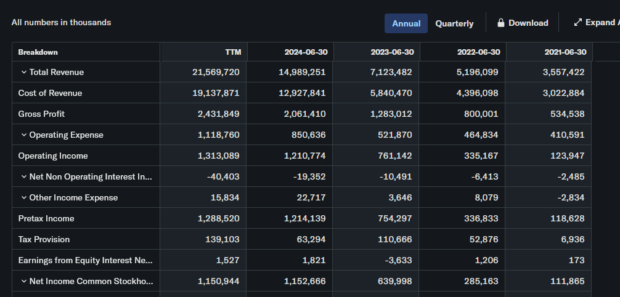Click the Tax Provision row label
Screen dimensions: 620x297
tap(44, 239)
